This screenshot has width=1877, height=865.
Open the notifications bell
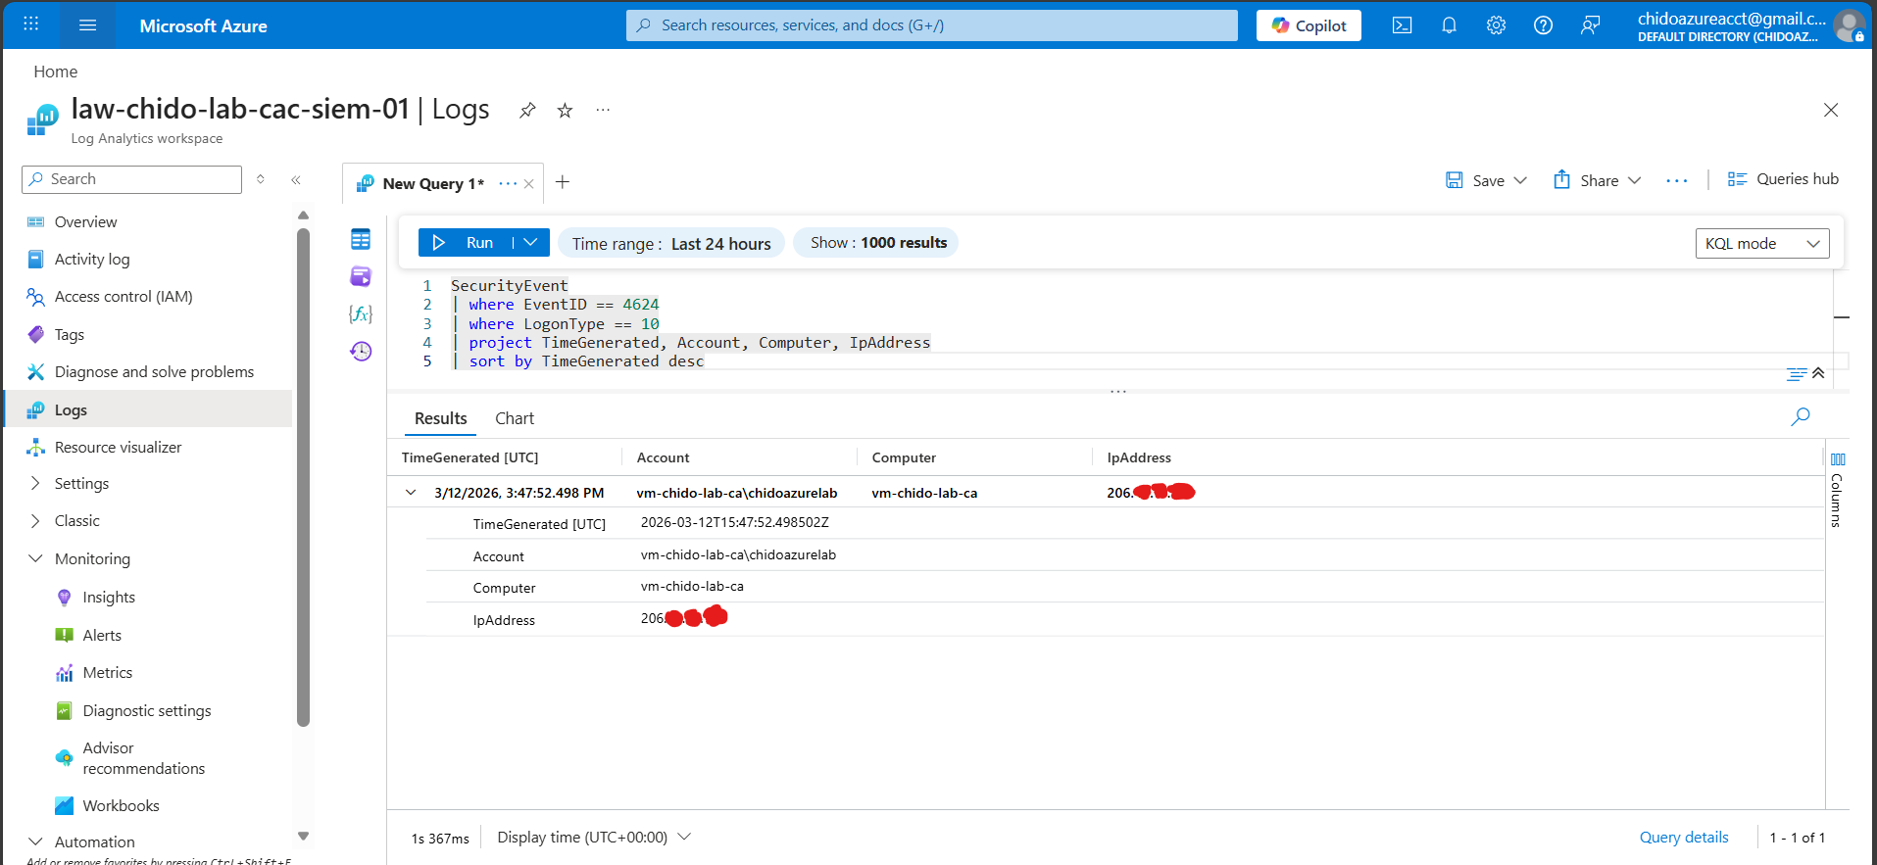click(1449, 25)
